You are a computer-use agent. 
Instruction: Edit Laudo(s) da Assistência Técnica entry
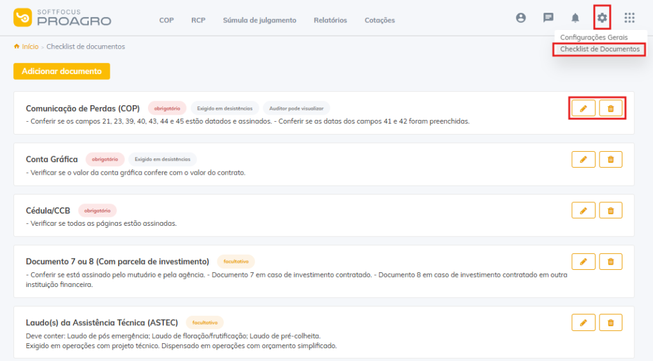pyautogui.click(x=583, y=323)
